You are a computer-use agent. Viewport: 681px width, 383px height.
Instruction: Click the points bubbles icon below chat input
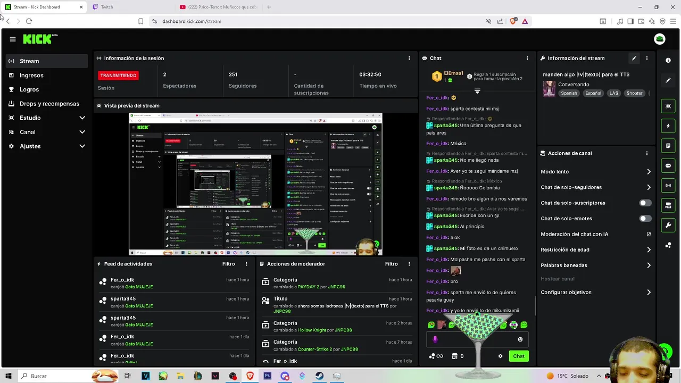(432, 356)
